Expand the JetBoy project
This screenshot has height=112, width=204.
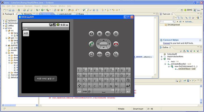(4, 26)
